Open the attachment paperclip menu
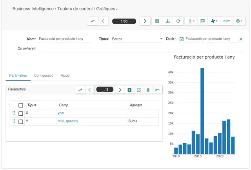251x170 pixels. (191, 21)
